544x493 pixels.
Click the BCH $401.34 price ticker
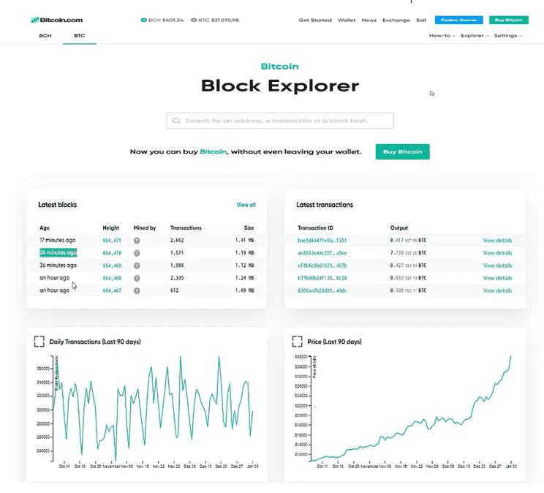click(162, 20)
